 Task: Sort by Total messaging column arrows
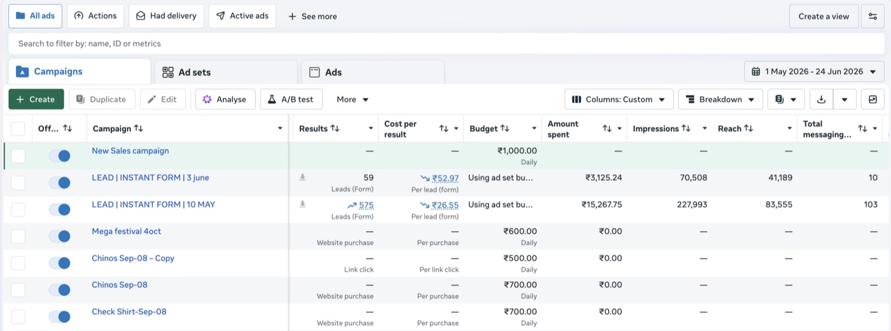coord(862,129)
